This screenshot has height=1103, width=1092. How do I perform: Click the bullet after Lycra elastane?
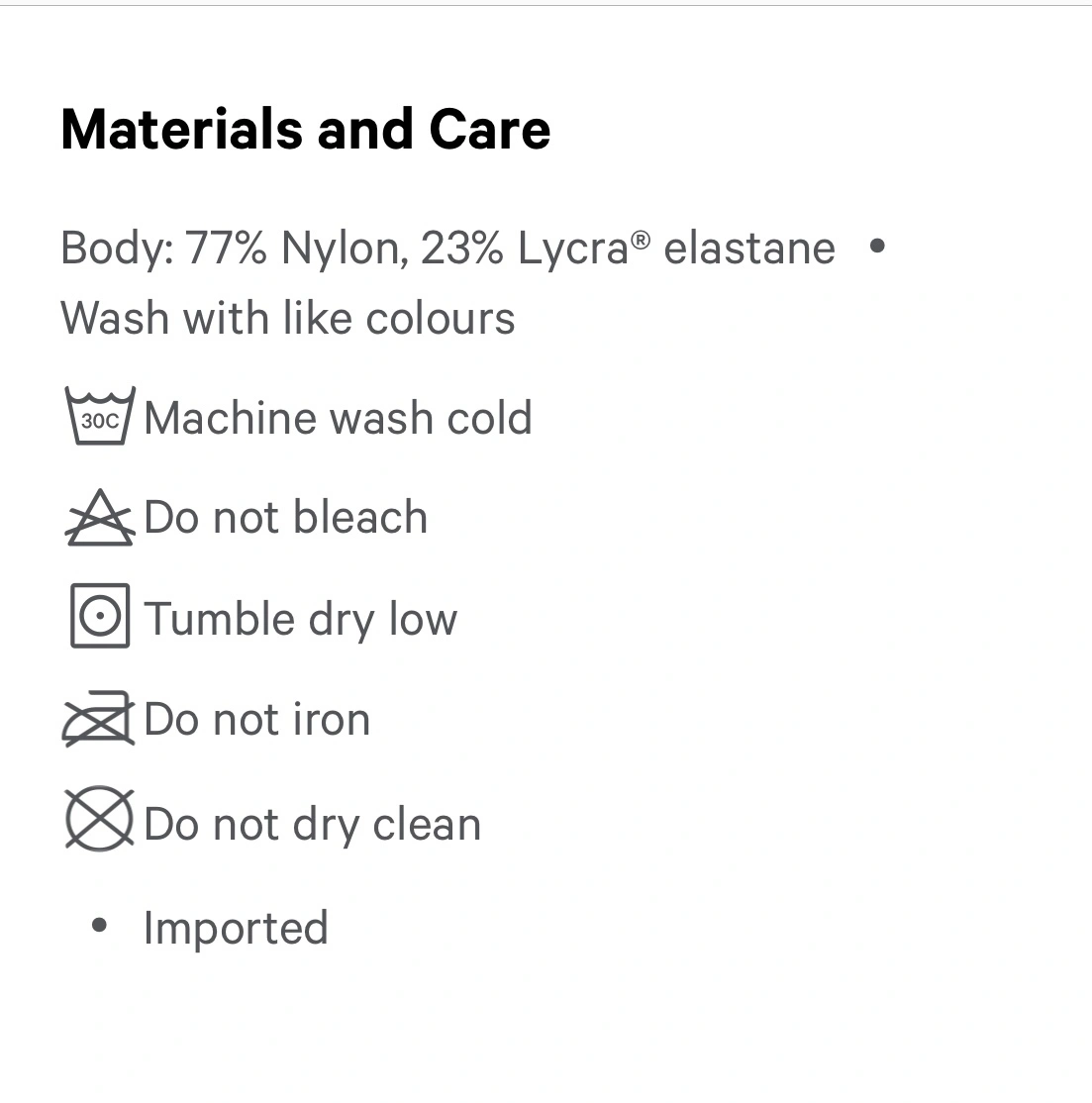coord(876,246)
